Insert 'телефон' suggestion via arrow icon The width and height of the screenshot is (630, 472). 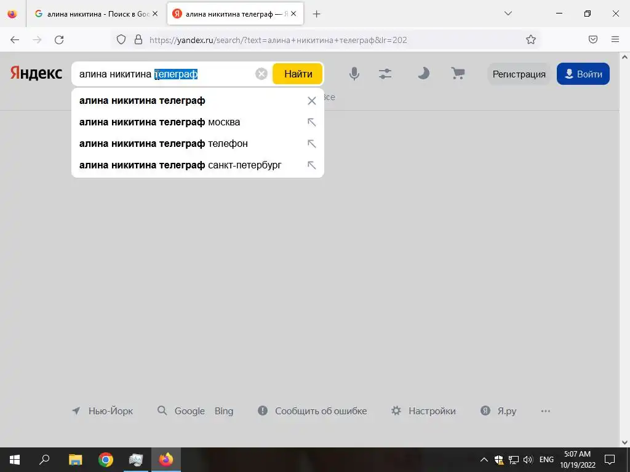coord(312,144)
